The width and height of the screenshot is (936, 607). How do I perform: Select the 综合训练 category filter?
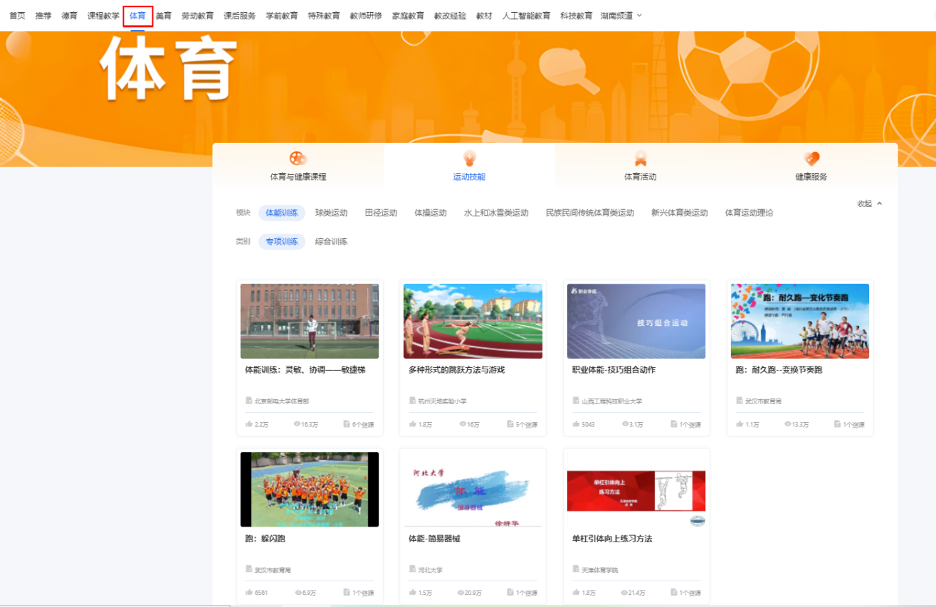tap(331, 241)
